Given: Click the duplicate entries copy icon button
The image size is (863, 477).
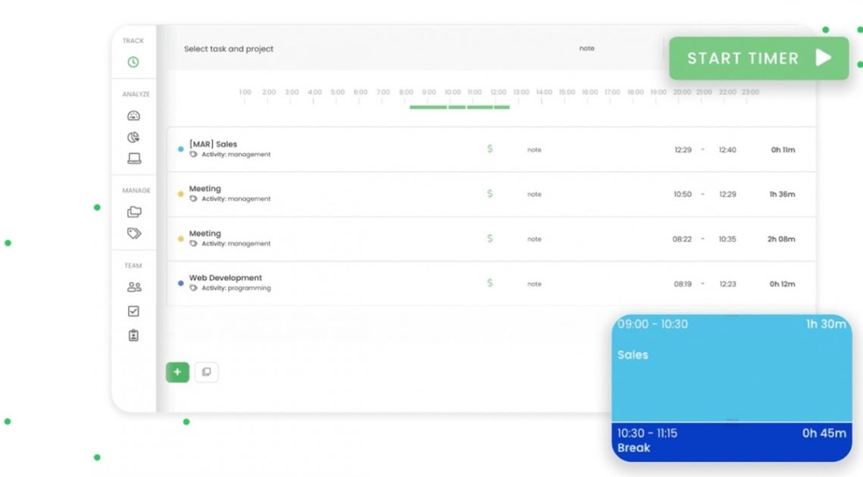Looking at the screenshot, I should 206,373.
